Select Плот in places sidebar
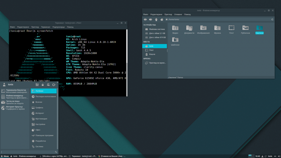 click(155, 50)
